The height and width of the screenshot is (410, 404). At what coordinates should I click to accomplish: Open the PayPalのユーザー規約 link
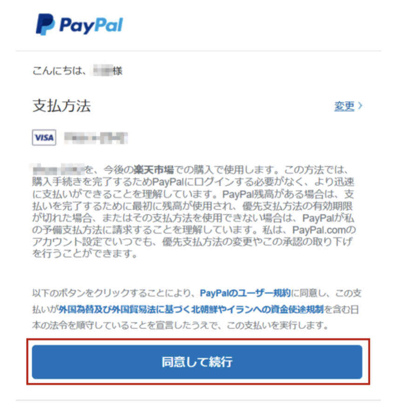[245, 293]
